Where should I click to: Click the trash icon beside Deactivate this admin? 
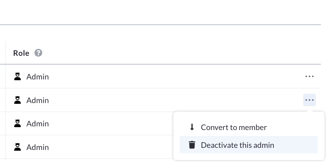tap(192, 145)
